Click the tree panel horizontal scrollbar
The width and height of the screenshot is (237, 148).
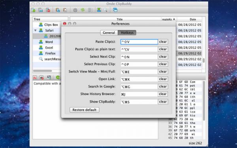point(43,71)
